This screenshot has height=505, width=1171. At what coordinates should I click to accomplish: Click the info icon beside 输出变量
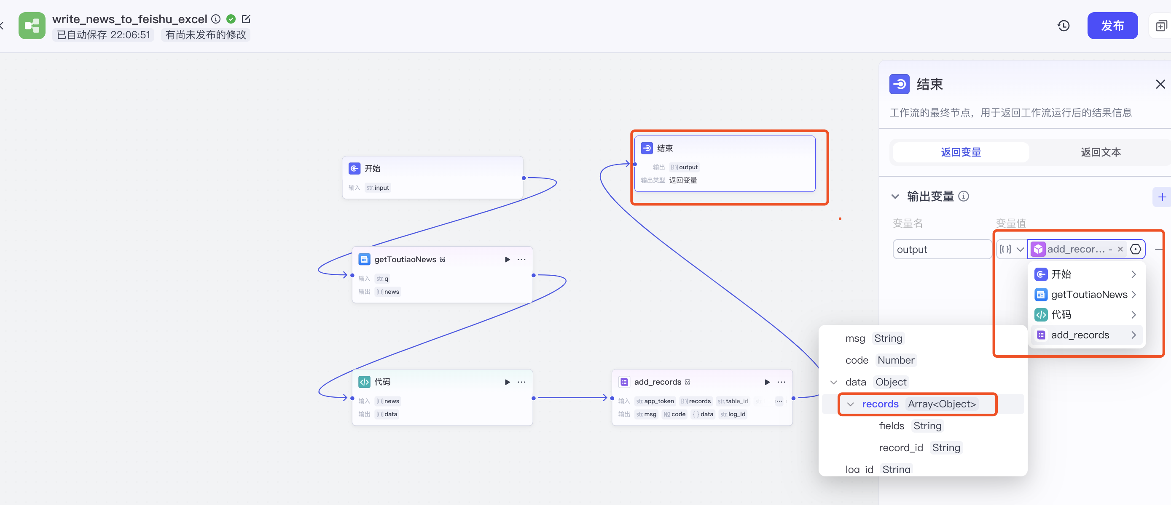[x=963, y=196]
